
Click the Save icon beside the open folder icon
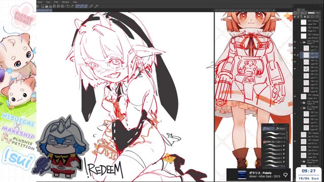click(51, 6)
